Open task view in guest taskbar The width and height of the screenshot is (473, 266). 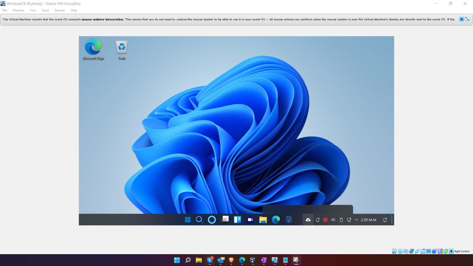pyautogui.click(x=225, y=220)
